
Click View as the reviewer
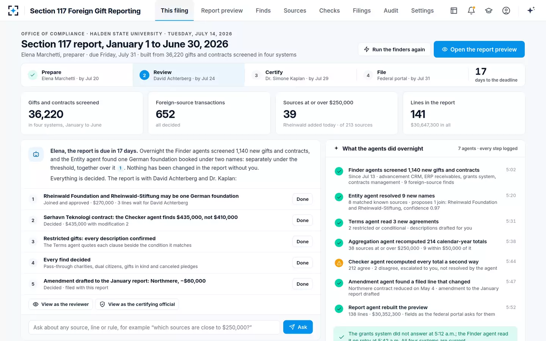pos(61,304)
